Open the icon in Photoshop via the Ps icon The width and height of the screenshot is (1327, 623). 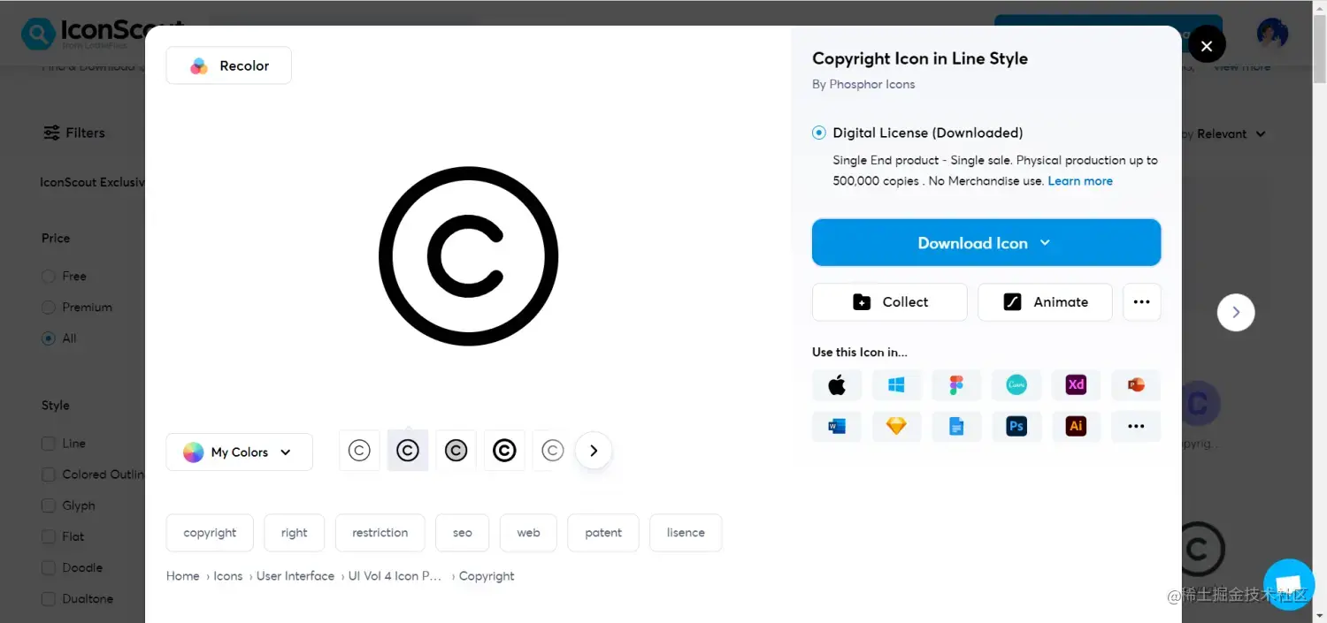(x=1016, y=426)
